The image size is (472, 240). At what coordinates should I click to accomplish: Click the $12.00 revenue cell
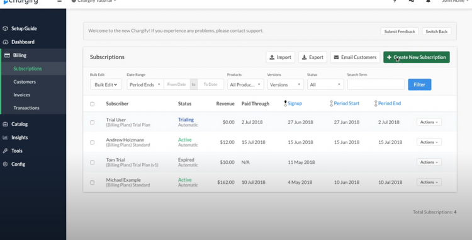[x=227, y=142]
